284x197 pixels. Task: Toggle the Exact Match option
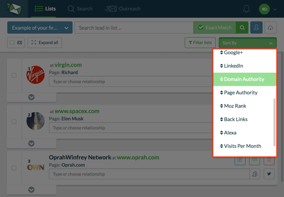215,28
